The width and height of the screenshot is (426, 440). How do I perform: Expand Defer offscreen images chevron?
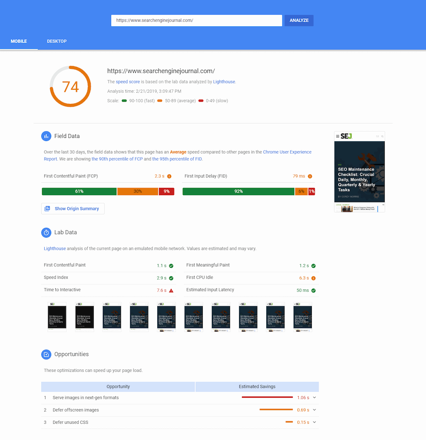coord(314,410)
